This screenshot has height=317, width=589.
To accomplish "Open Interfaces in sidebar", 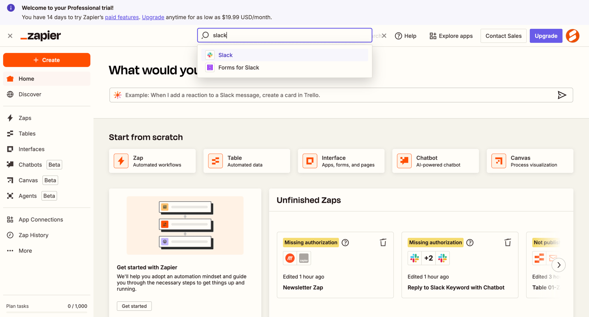I will click(x=47, y=149).
